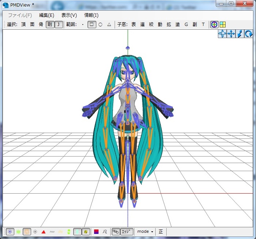Click the 正 front view button
This screenshot has height=239, width=256.
[x=161, y=231]
